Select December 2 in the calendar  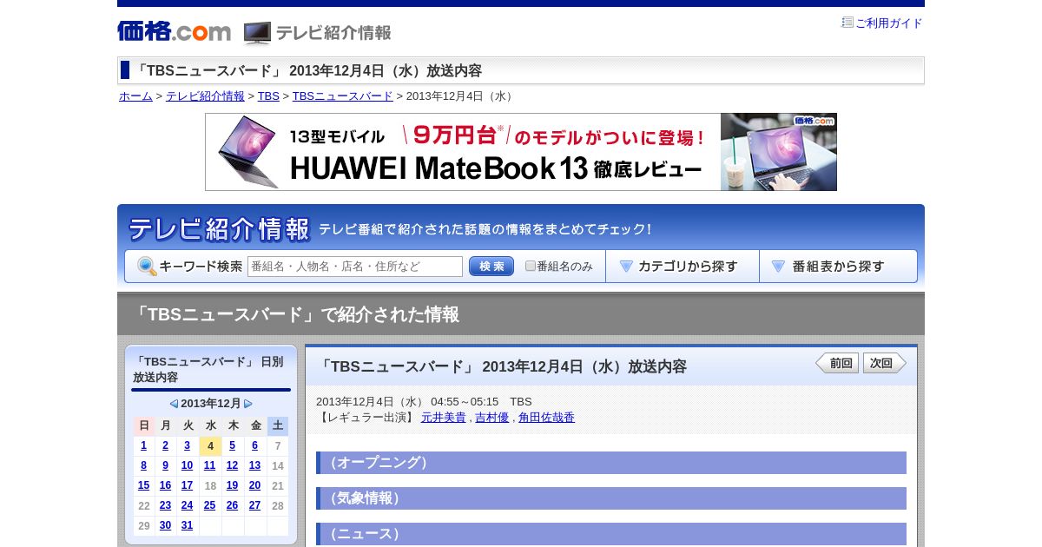pyautogui.click(x=165, y=445)
